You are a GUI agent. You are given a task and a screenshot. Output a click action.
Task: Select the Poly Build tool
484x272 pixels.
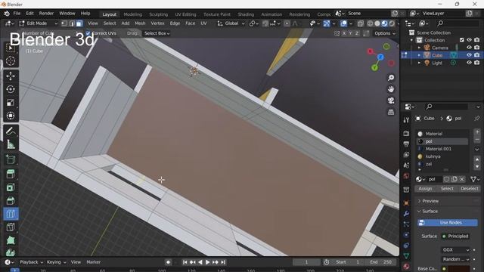tap(11, 240)
